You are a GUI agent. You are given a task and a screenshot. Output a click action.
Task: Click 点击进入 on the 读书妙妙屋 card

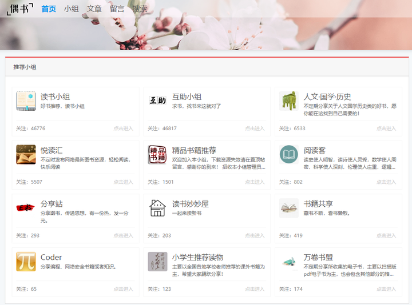[x=255, y=235]
